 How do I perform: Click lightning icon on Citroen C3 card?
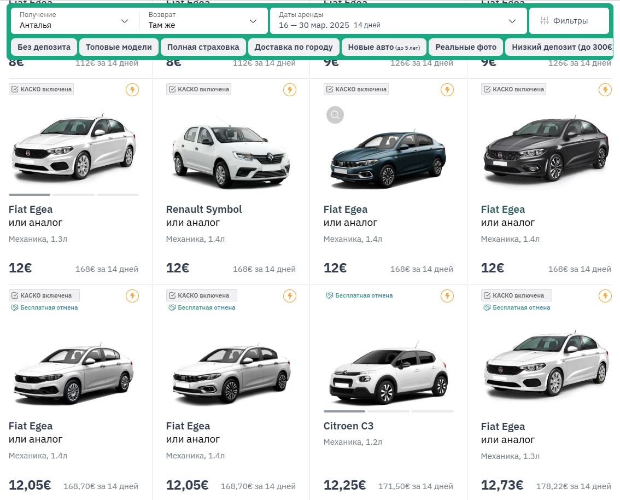point(447,296)
